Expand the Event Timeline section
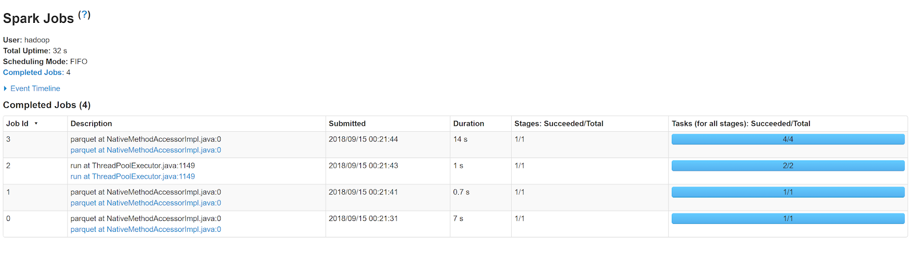This screenshot has height=254, width=914. 35,88
